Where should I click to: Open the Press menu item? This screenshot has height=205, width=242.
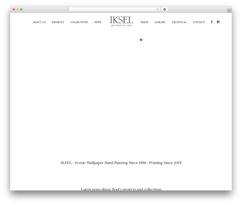point(144,22)
